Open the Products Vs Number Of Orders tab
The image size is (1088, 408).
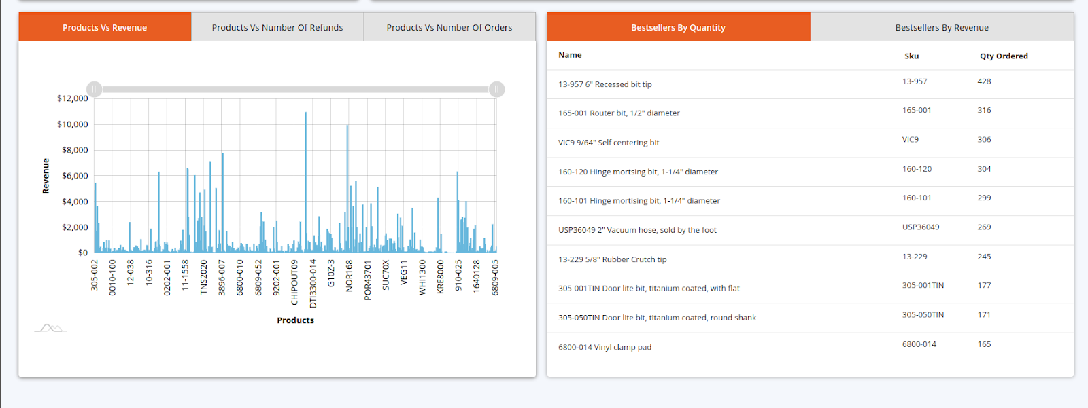[x=449, y=28]
